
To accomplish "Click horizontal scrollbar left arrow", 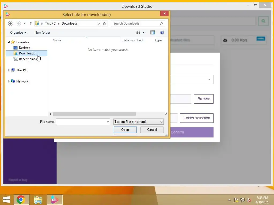I will click(50, 114).
